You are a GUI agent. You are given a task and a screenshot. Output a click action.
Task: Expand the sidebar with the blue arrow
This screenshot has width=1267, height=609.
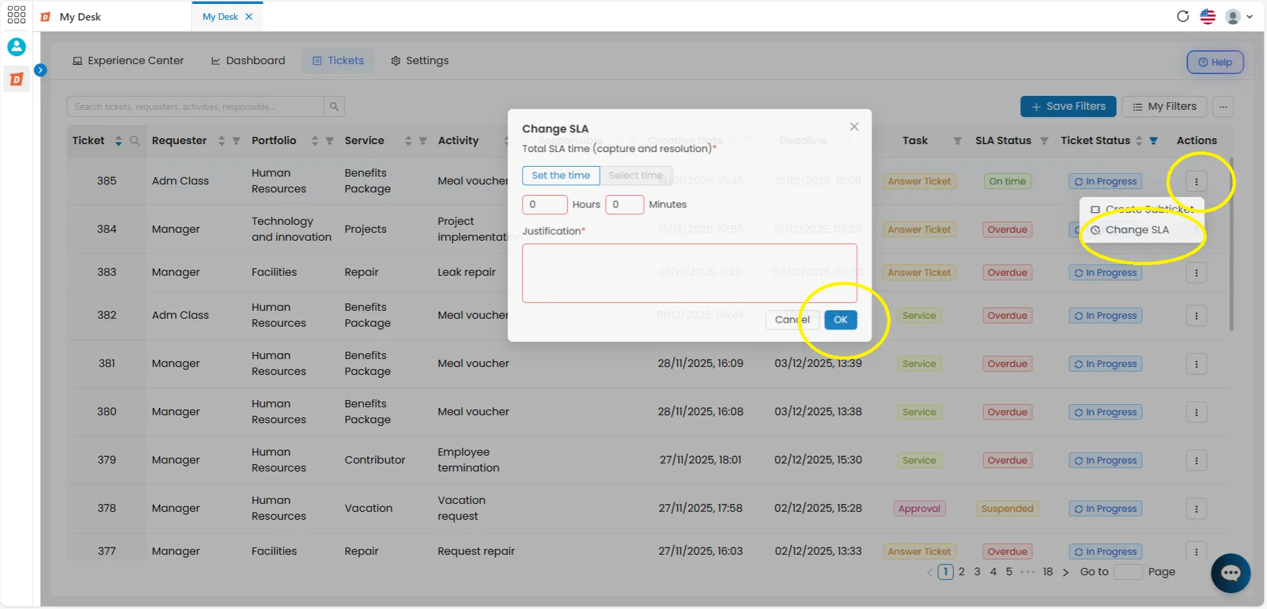click(x=40, y=70)
